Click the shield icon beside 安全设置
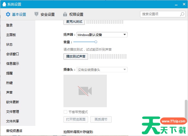 (36, 14)
